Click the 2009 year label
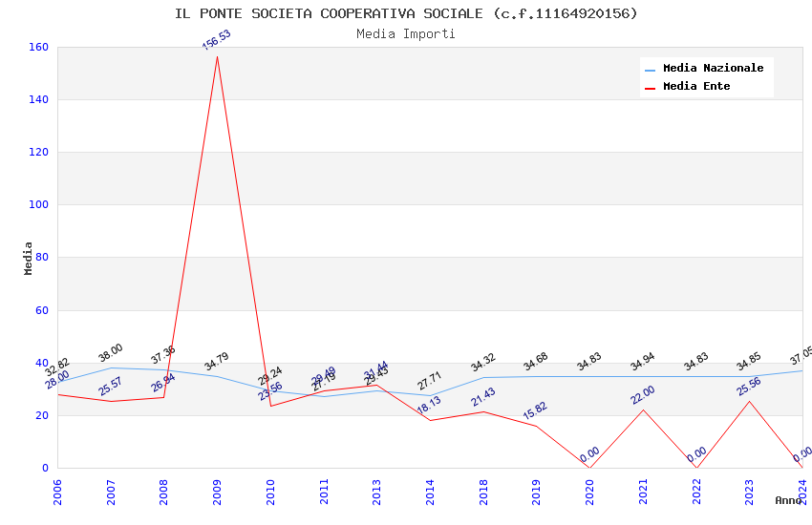Viewport: 812px width, 525px height. (217, 492)
